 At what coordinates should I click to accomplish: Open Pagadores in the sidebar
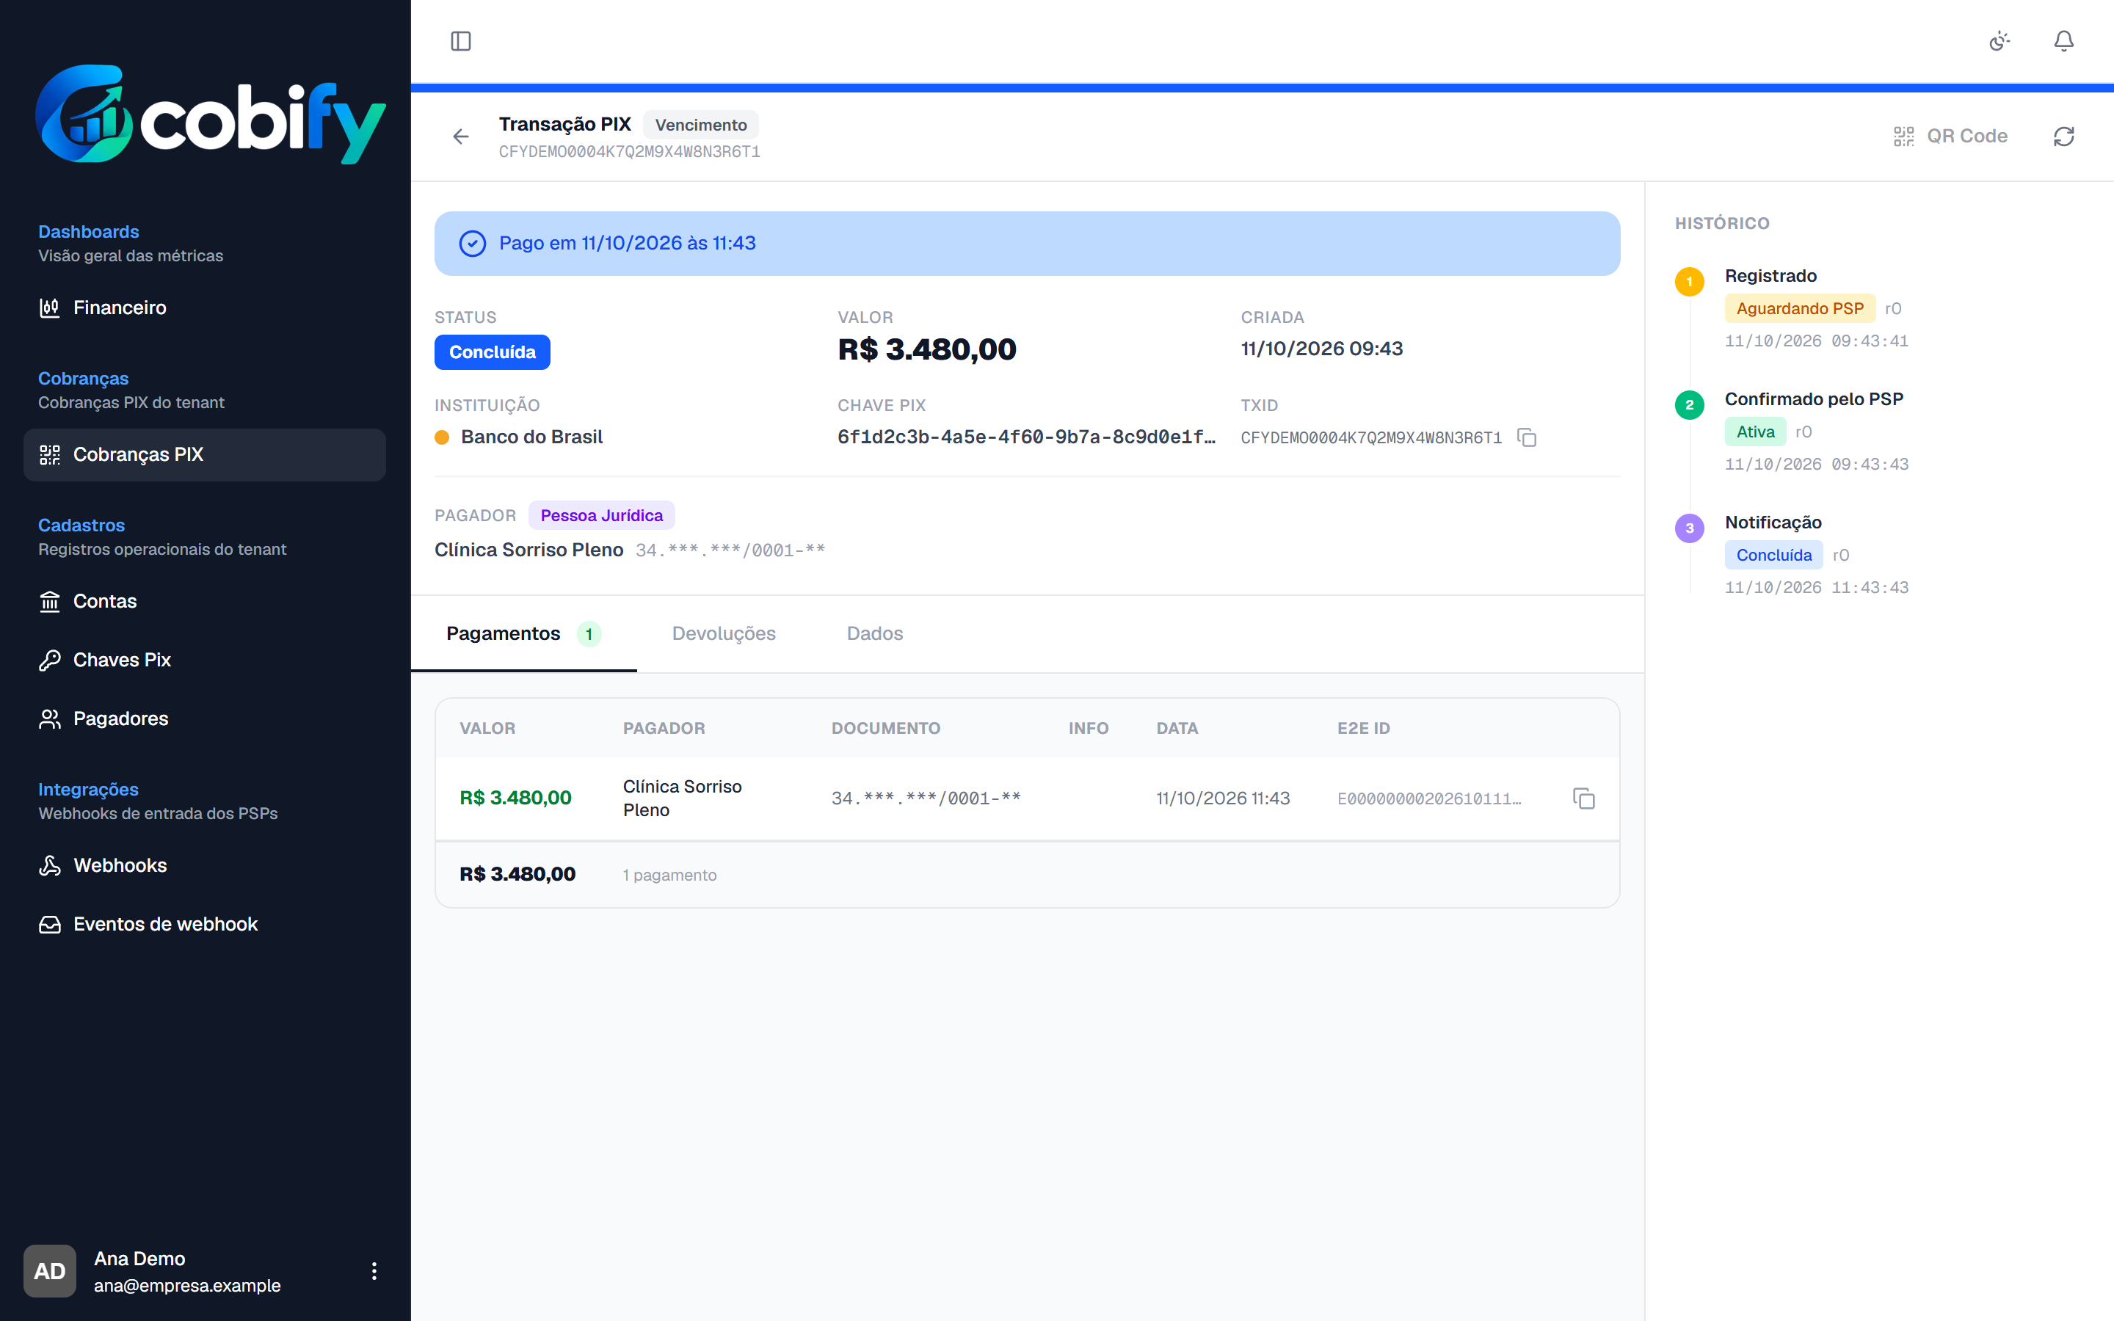pos(204,718)
